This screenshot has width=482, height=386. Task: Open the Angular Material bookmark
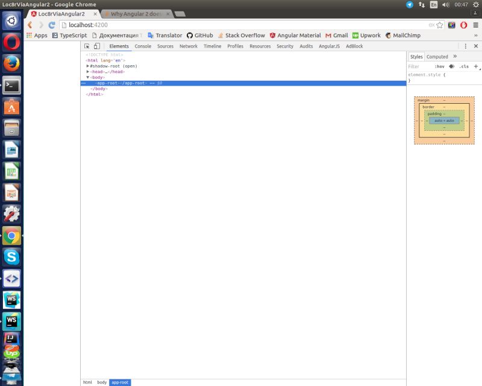pos(296,35)
